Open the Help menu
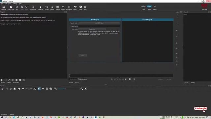Image resolution: width=211 pixels, height=119 pixels. [20, 4]
